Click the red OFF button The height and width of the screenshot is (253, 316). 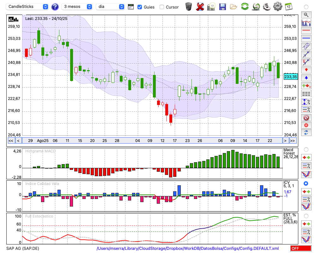(300, 249)
